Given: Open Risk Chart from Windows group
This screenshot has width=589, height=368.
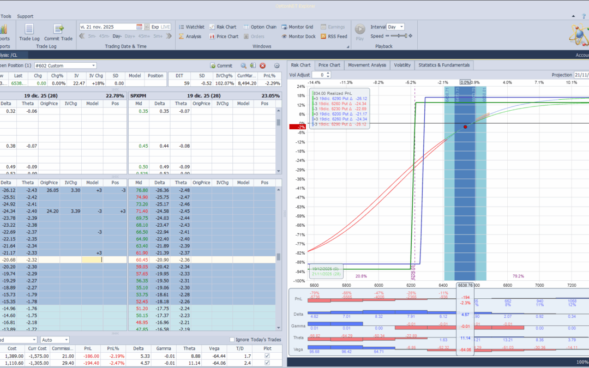Looking at the screenshot, I should (223, 27).
